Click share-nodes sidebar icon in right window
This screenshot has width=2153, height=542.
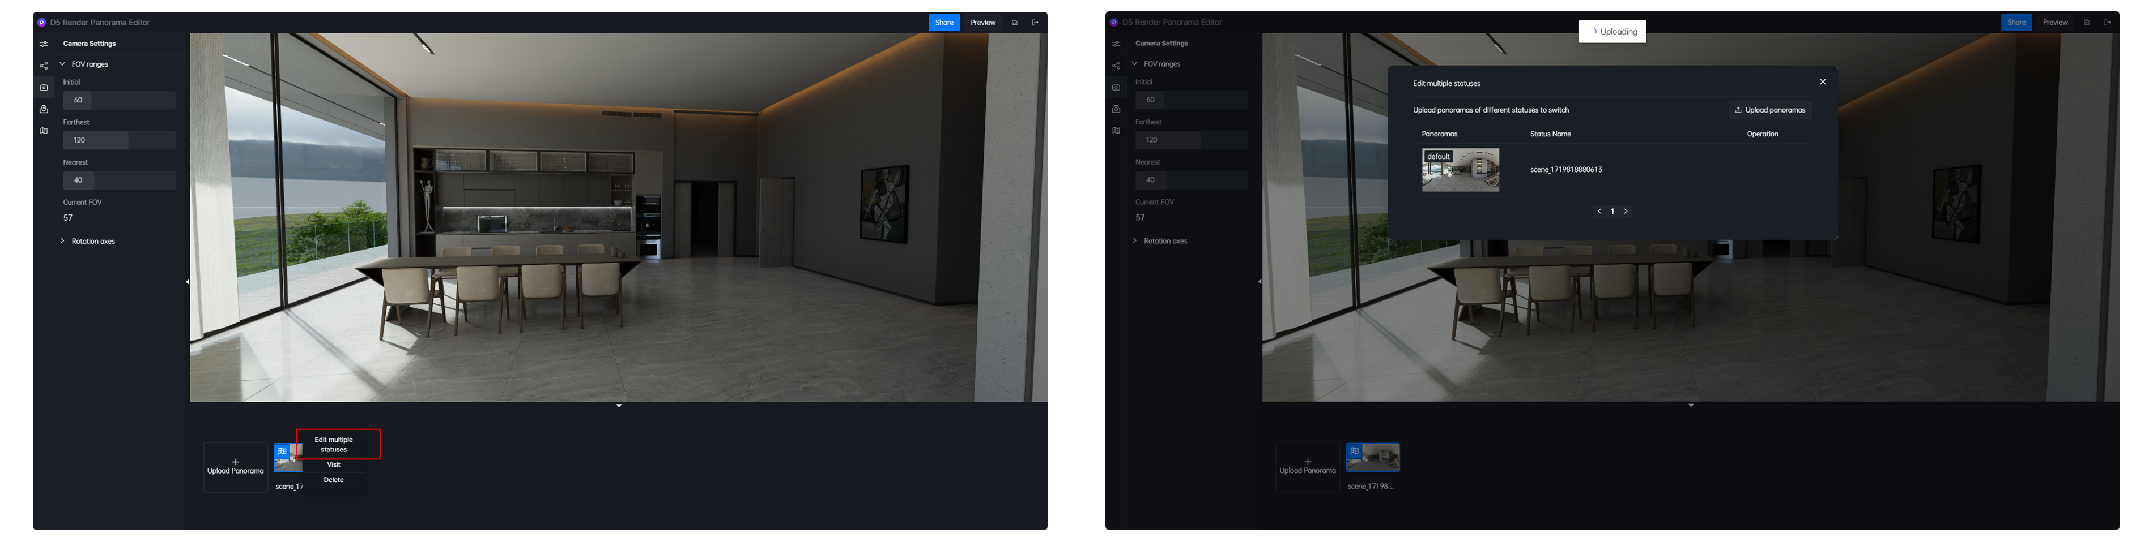[1116, 65]
